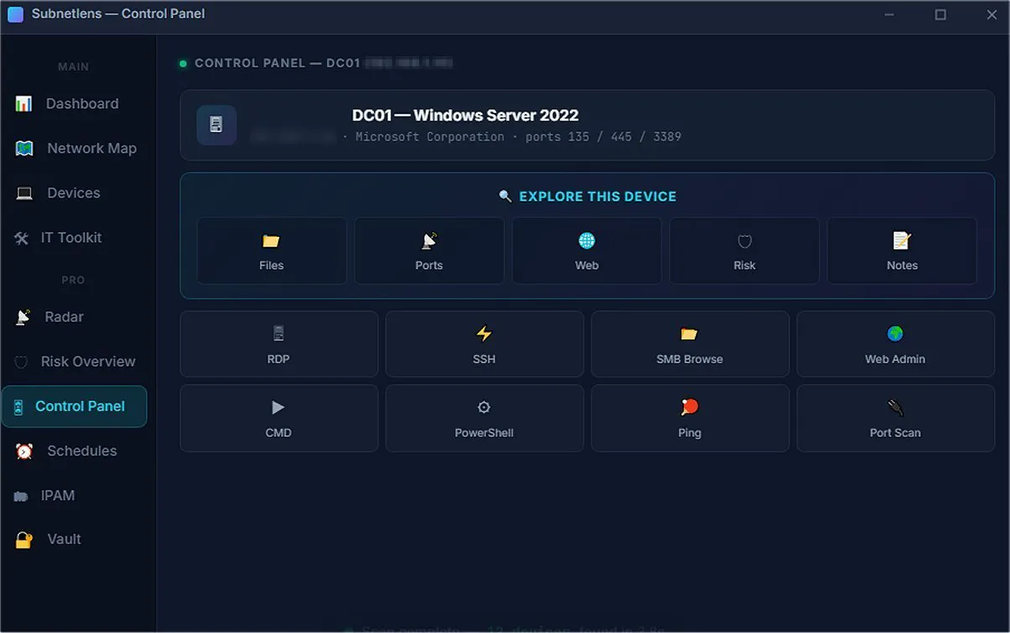The height and width of the screenshot is (633, 1010).
Task: Go to Network Map in sidebar
Action: 74,148
